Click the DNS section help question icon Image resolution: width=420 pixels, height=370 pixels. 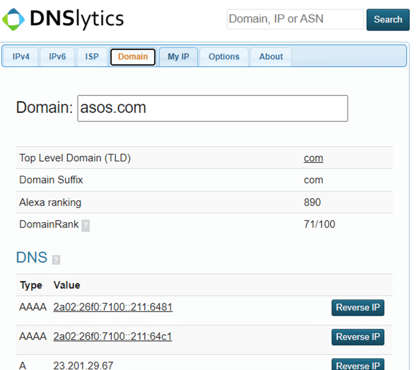tap(56, 260)
